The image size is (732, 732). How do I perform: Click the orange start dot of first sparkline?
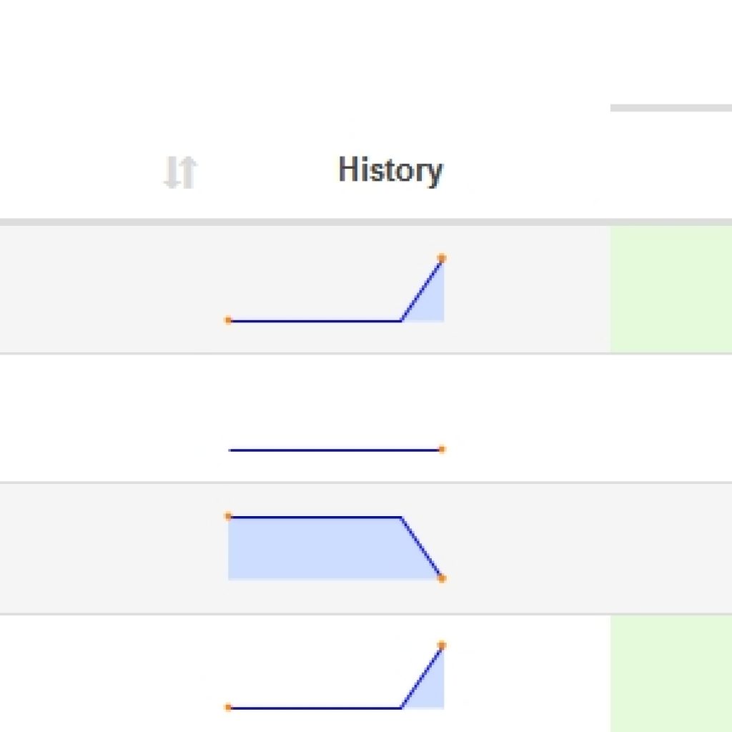[x=228, y=320]
